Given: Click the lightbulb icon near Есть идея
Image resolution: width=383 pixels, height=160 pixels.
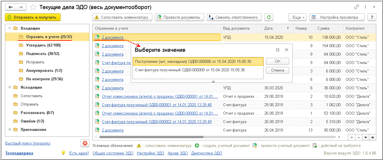Looking at the screenshot, I should tap(63, 153).
